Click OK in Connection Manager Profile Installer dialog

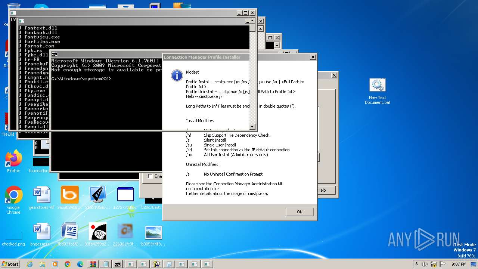299,212
